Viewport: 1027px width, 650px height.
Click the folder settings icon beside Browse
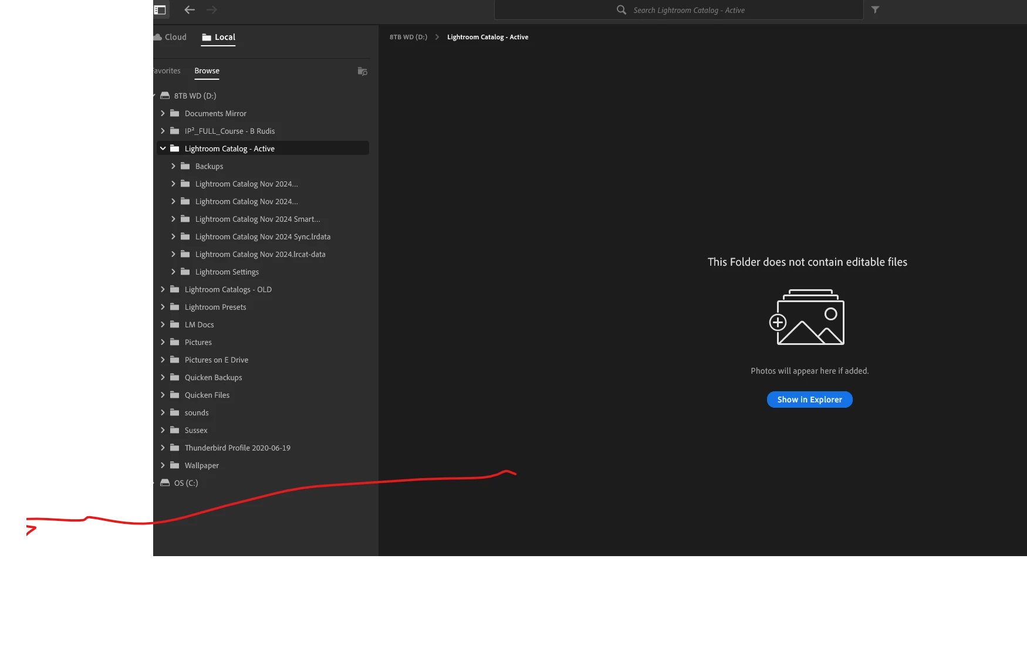(362, 72)
